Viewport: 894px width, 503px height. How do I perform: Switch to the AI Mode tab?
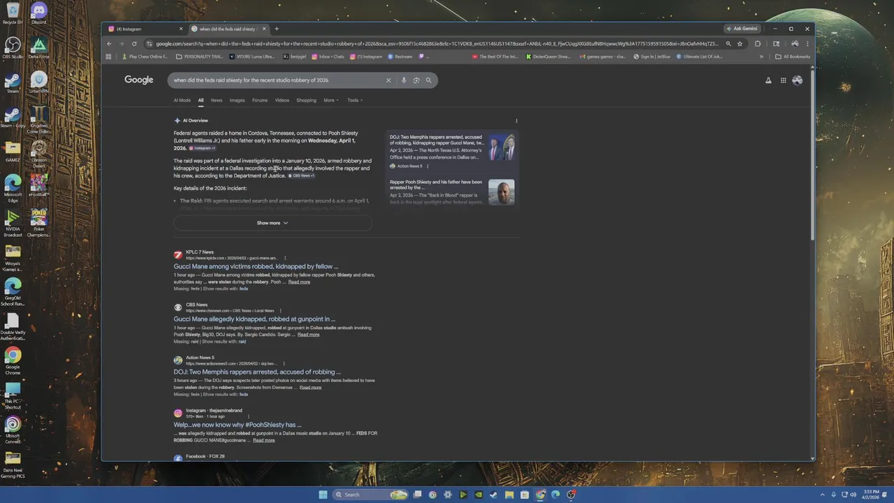[182, 100]
